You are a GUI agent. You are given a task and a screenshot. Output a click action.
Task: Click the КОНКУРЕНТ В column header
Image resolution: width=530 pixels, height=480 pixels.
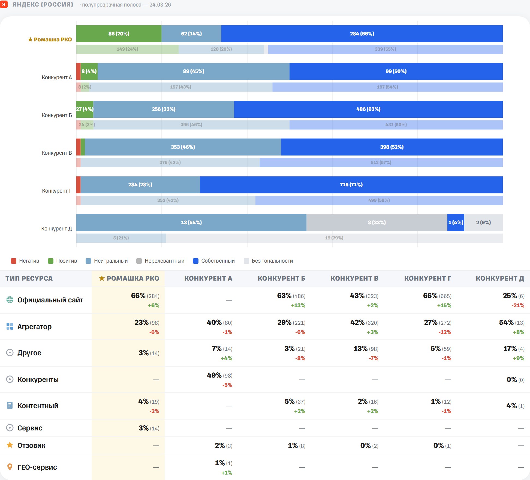pyautogui.click(x=354, y=278)
